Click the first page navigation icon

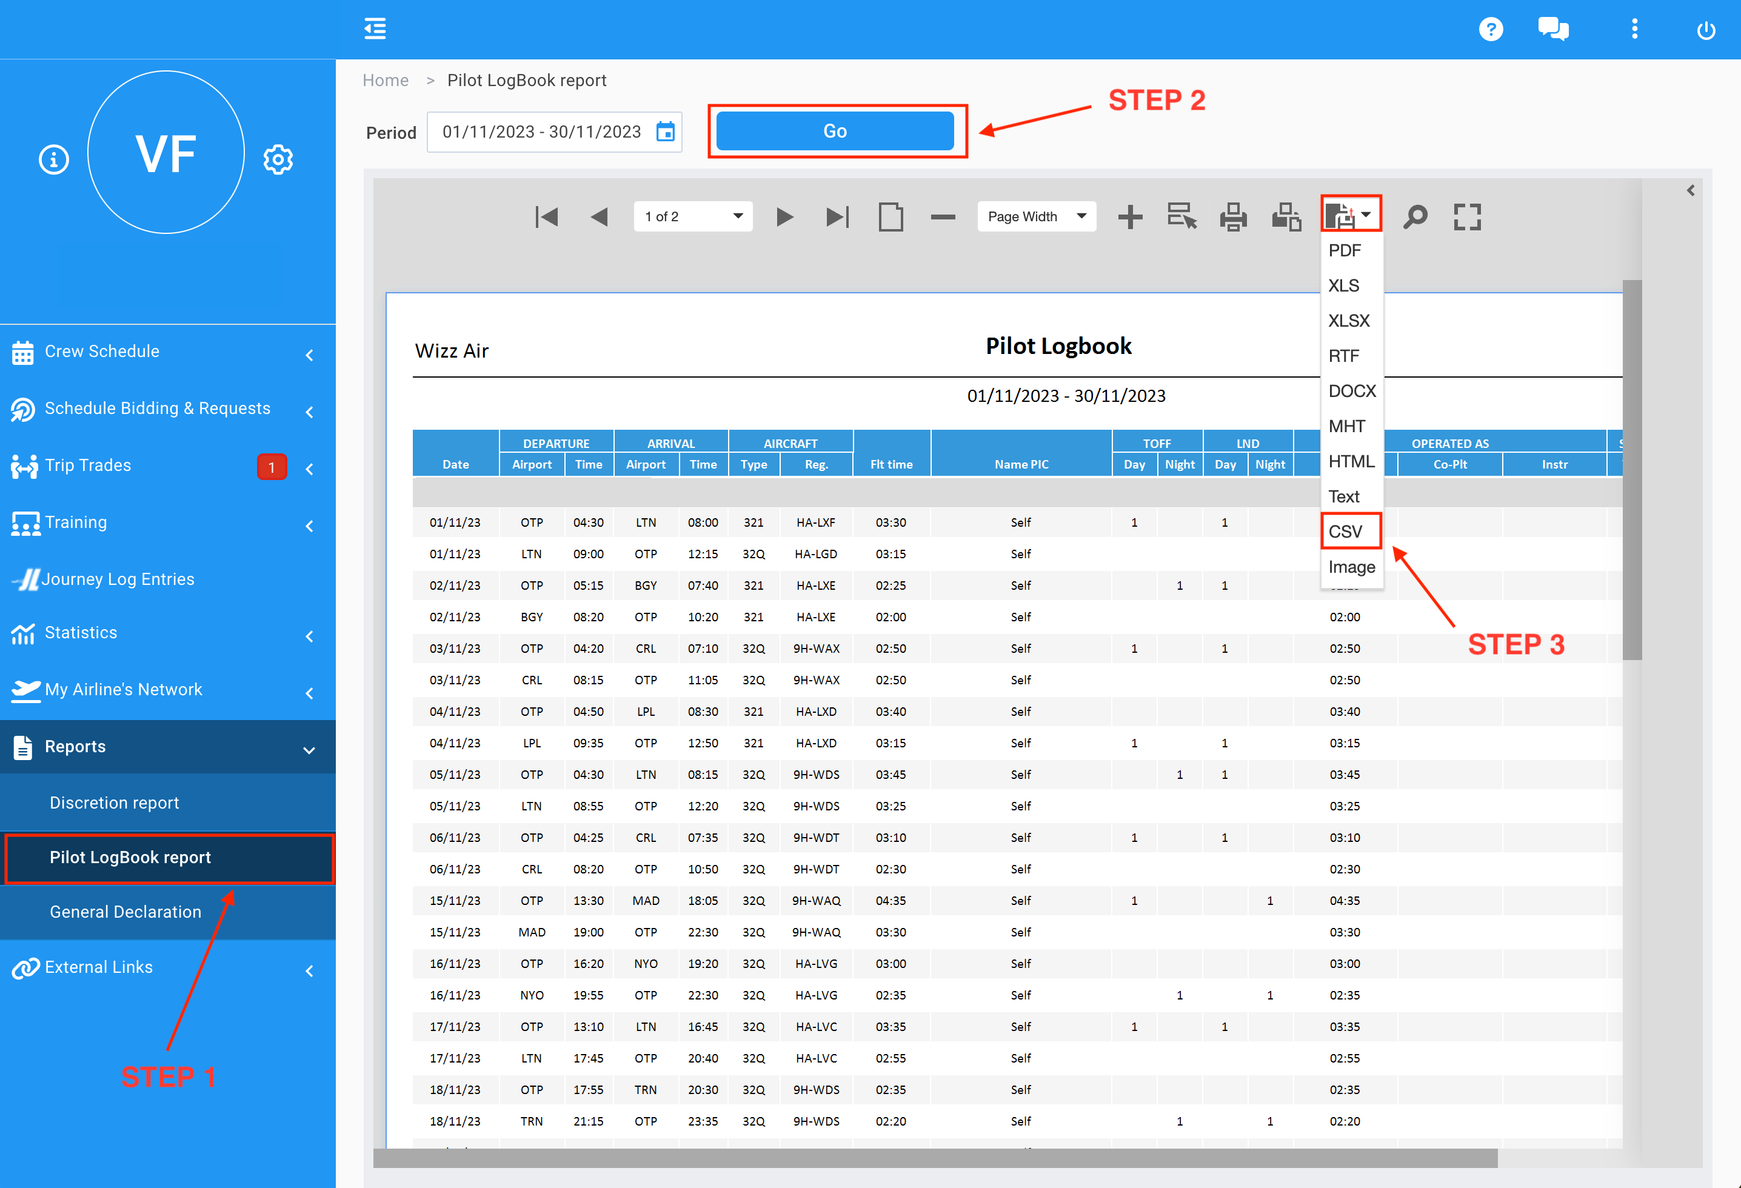(x=546, y=216)
